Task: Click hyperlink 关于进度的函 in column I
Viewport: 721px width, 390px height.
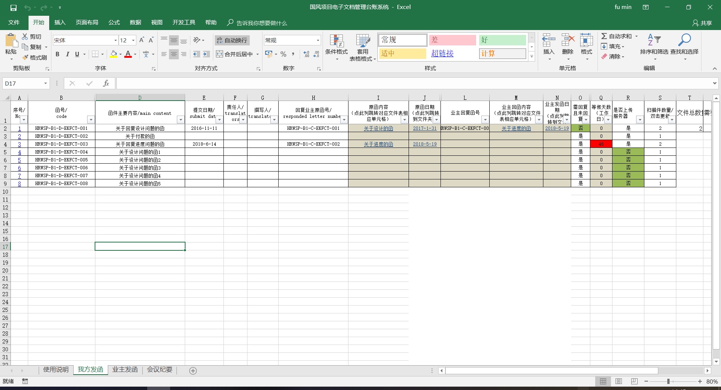Action: 378,144
